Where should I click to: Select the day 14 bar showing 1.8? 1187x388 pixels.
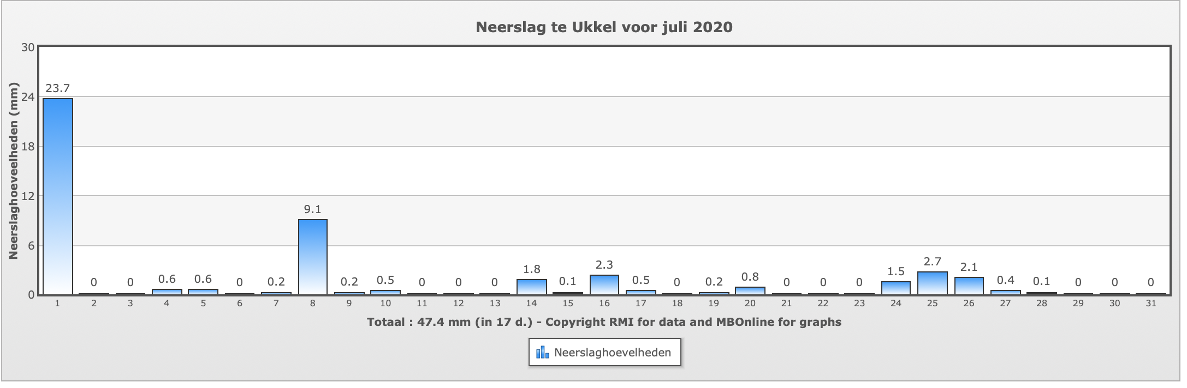(x=532, y=287)
